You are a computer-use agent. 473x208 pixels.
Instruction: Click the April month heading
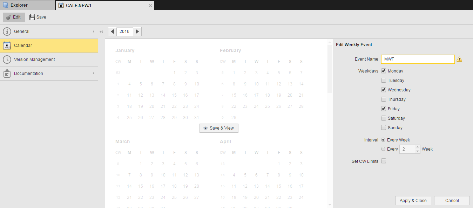point(225,141)
